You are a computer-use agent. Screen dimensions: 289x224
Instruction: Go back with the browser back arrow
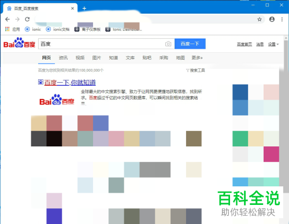pyautogui.click(x=8, y=19)
